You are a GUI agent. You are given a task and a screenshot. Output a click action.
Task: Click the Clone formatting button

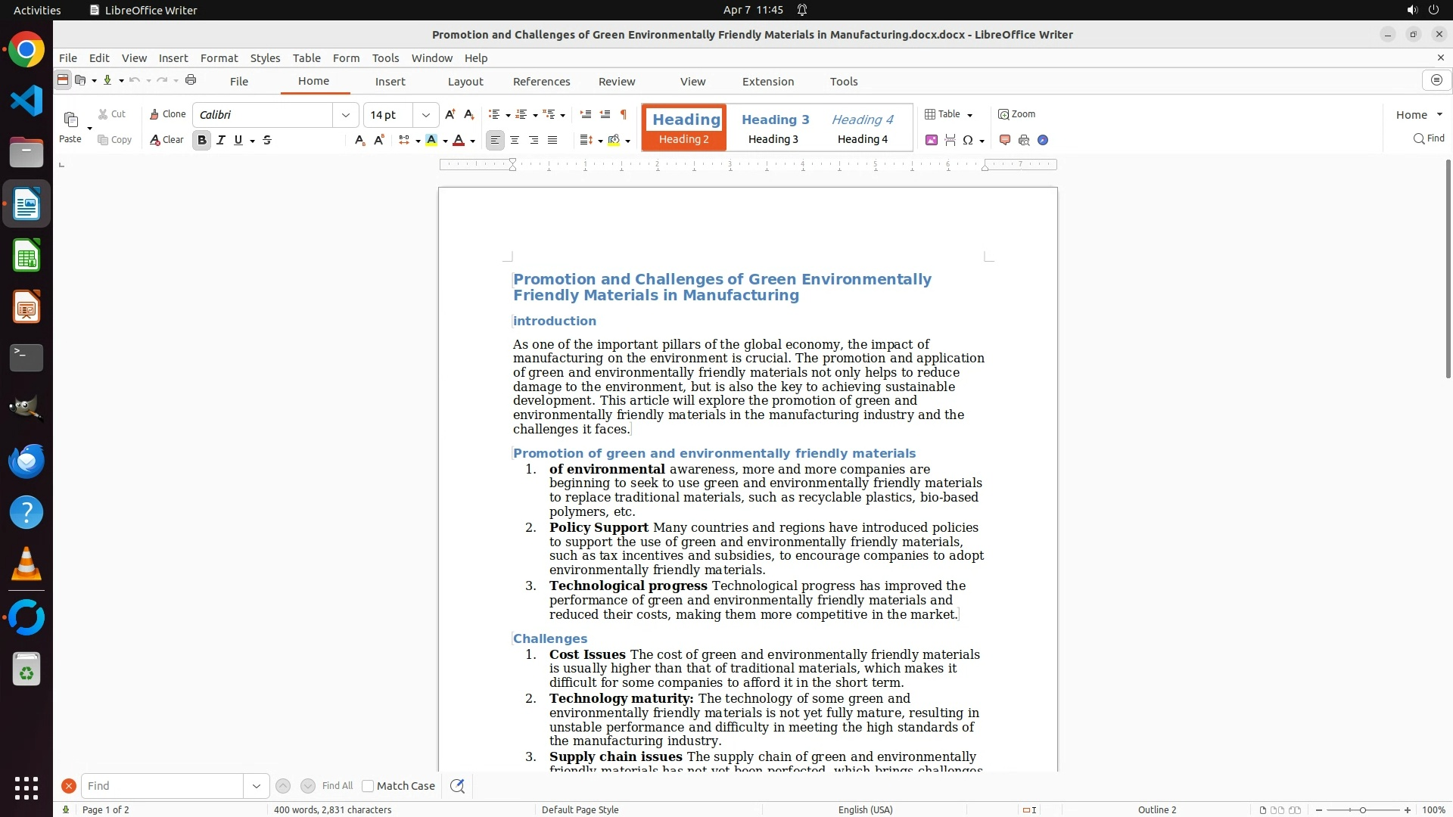pos(167,114)
